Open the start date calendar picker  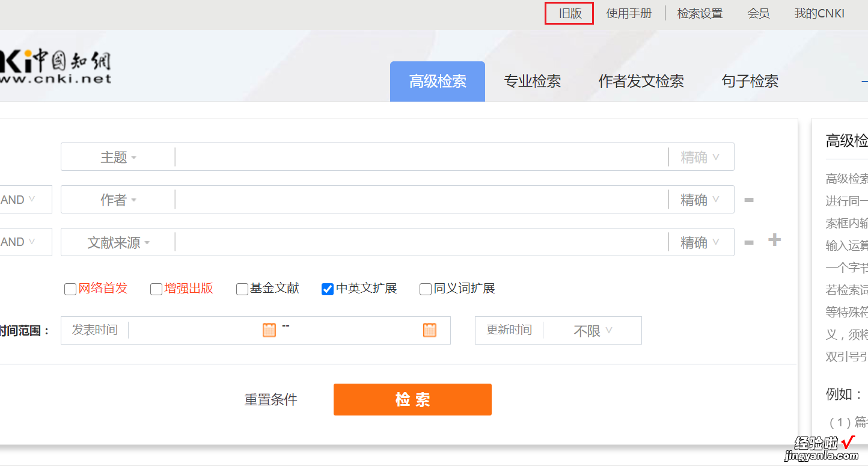pyautogui.click(x=269, y=330)
